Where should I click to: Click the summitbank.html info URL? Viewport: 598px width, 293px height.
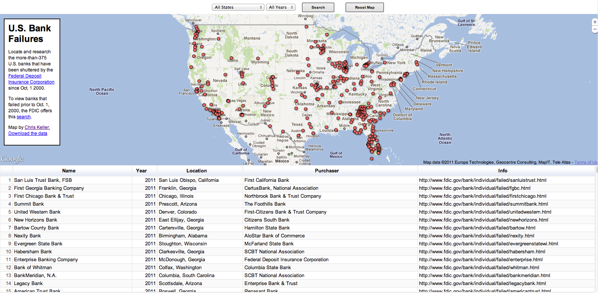coord(484,204)
